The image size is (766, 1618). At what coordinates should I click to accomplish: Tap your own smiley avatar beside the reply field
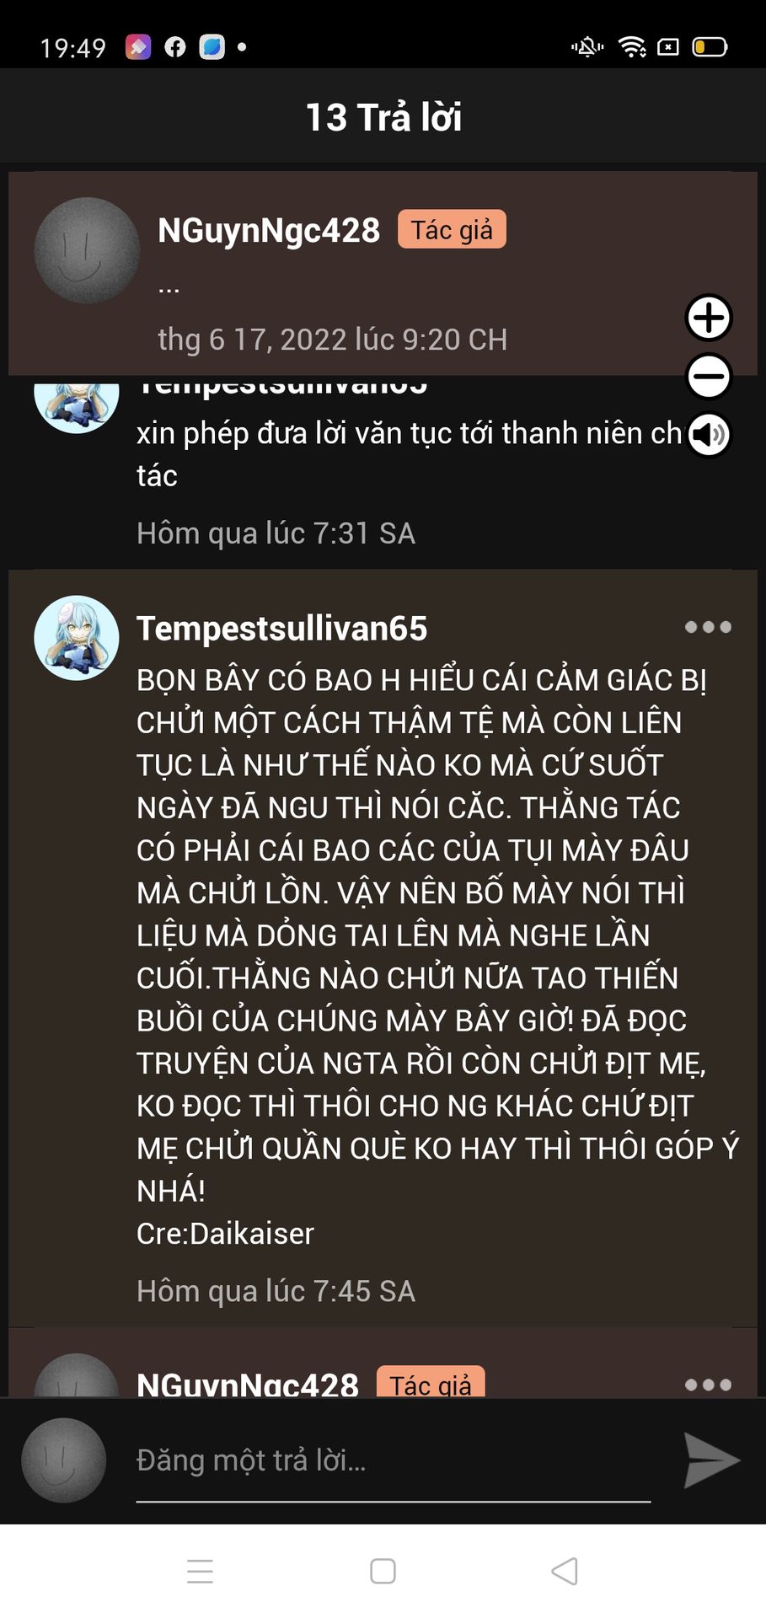63,1460
